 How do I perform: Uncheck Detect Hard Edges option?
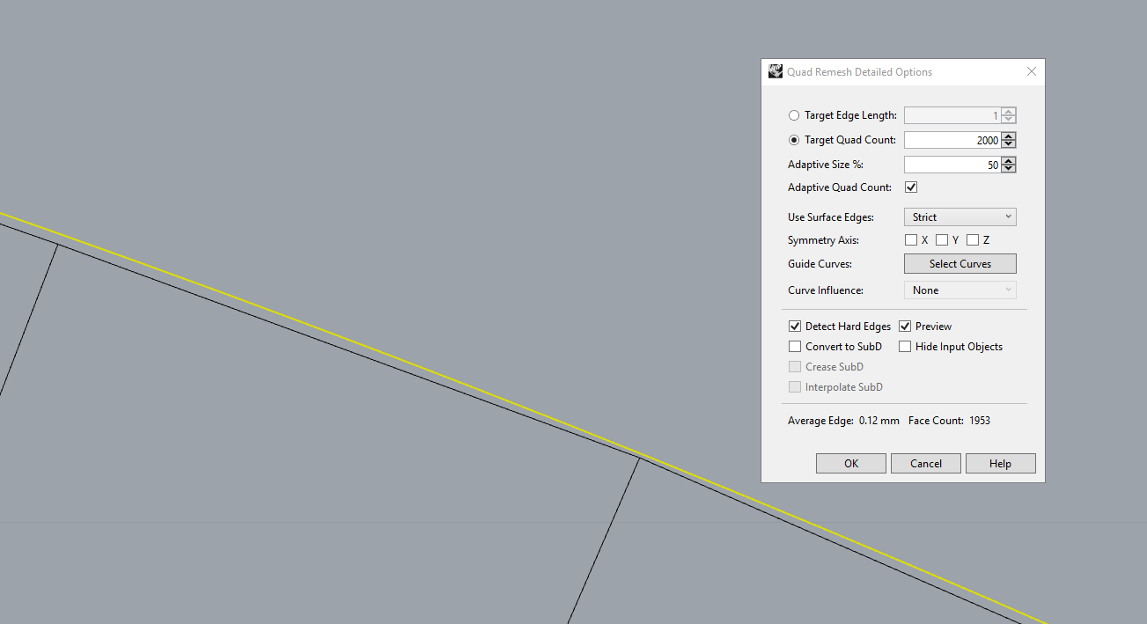(795, 327)
